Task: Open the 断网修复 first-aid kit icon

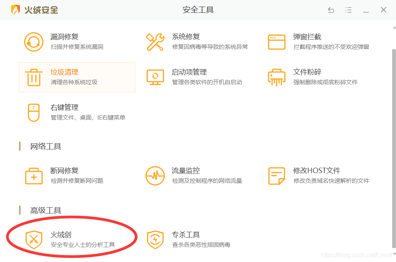Action: pyautogui.click(x=34, y=176)
